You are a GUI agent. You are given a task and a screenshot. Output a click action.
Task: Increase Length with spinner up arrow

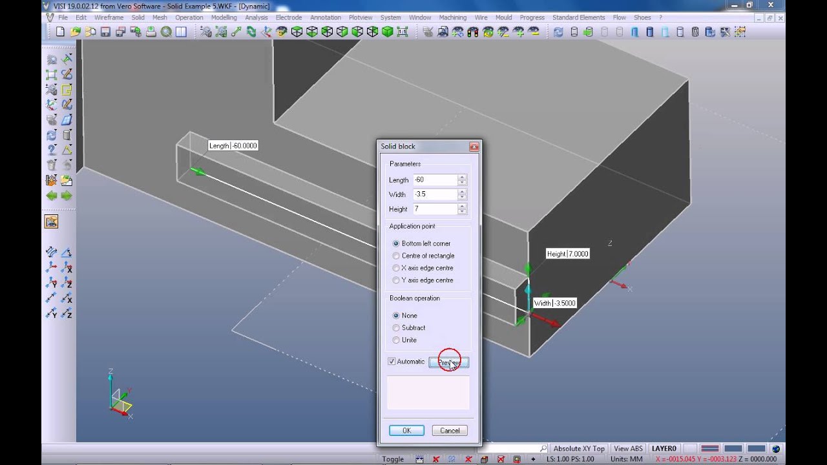coord(461,178)
